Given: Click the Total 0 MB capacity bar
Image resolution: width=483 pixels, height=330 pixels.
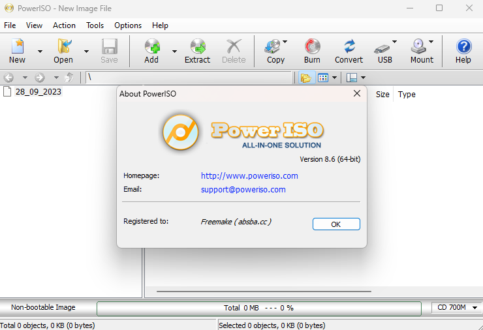Looking at the screenshot, I should [x=259, y=308].
